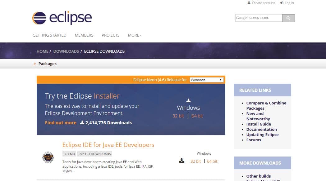This screenshot has width=326, height=181.
Task: Go to DOWNLOADS breadcrumb
Action: 66,51
